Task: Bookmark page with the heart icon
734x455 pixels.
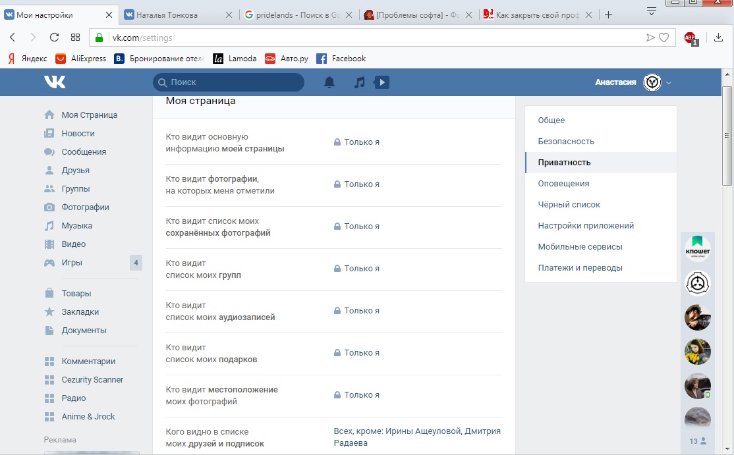Action: click(x=663, y=38)
